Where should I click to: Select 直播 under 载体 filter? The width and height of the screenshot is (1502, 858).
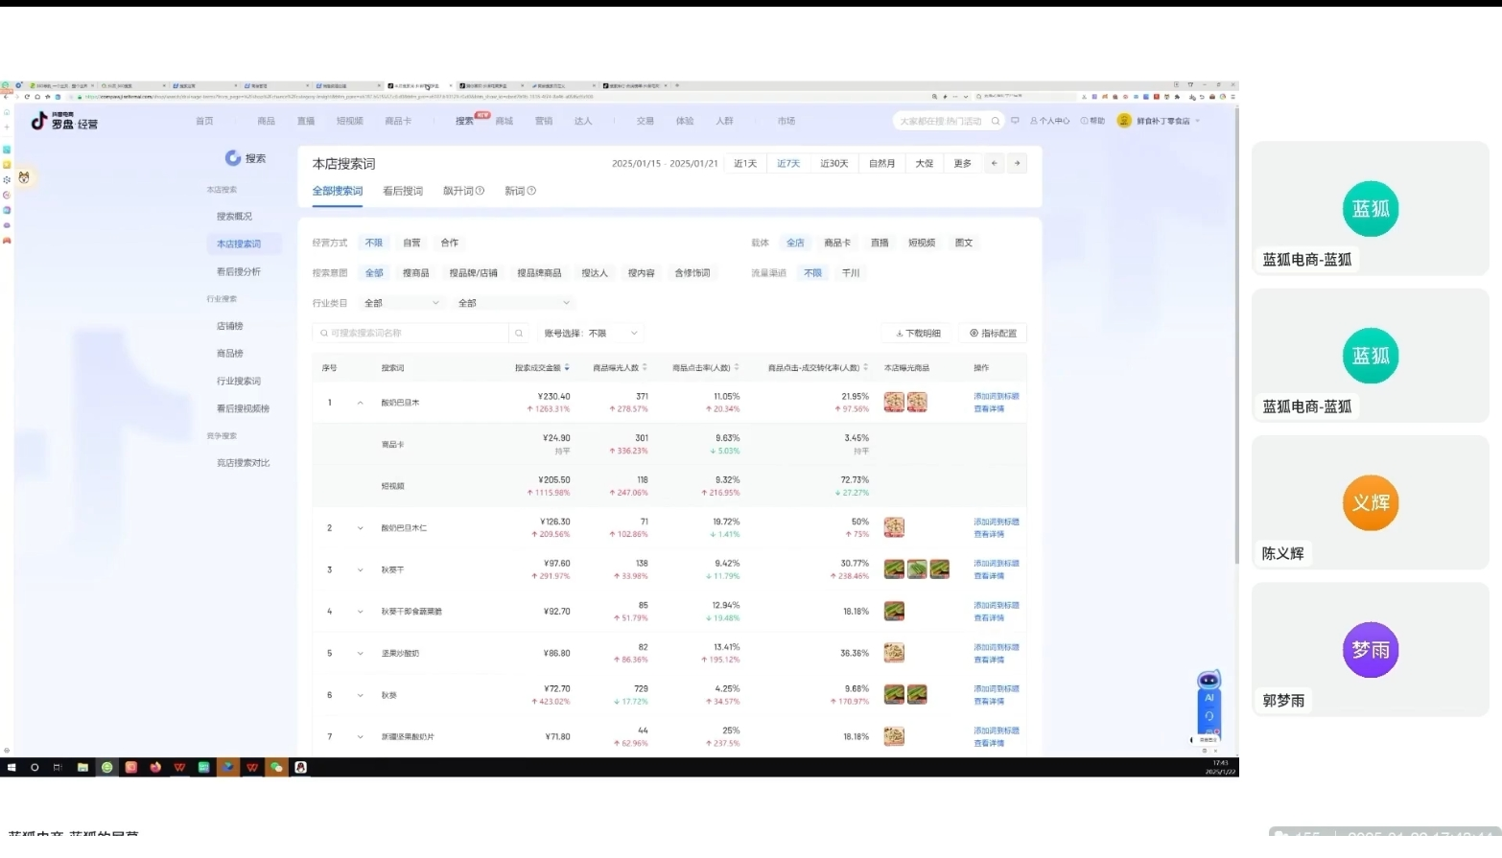(880, 243)
